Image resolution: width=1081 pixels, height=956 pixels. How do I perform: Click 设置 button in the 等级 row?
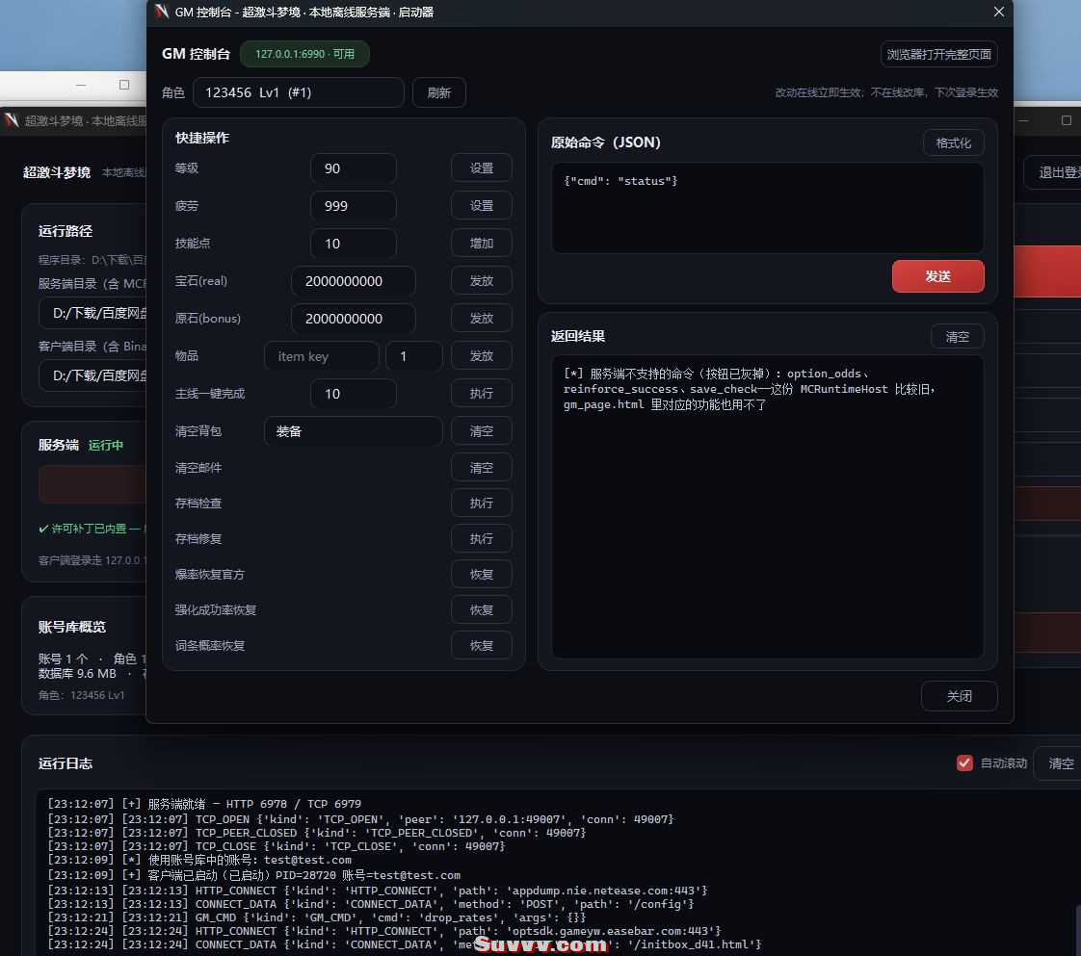click(x=481, y=168)
